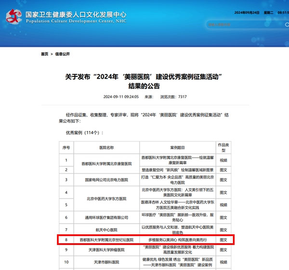Click the 优秀案例（114个） heading text

coord(85,133)
